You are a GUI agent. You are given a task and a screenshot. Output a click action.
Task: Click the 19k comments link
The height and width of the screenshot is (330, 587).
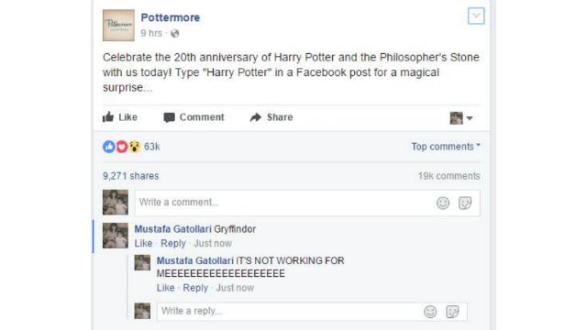click(449, 176)
